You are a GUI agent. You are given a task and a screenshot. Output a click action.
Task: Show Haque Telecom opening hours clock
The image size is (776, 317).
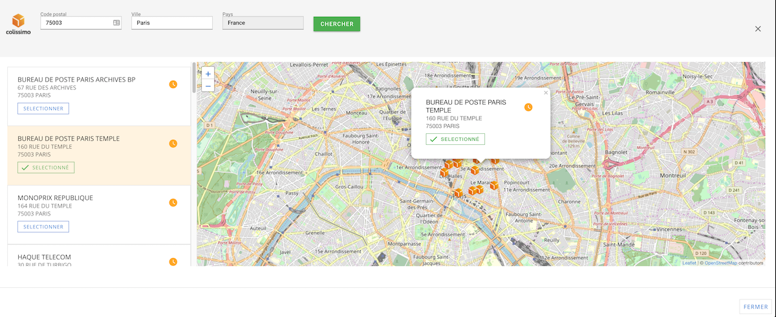(173, 262)
